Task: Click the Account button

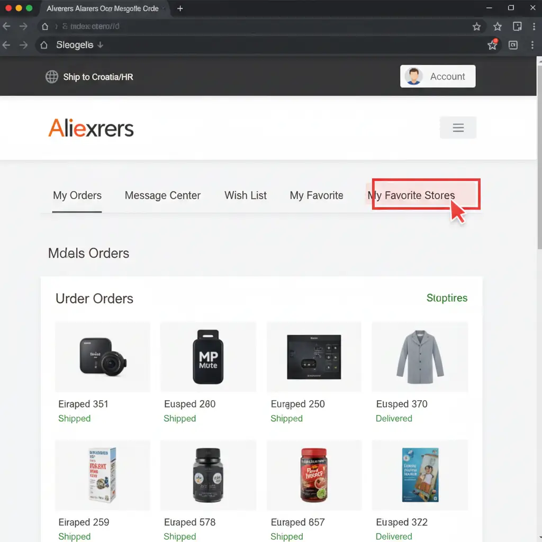Action: (x=438, y=76)
